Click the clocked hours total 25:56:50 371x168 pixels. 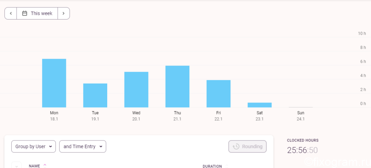click(x=303, y=150)
